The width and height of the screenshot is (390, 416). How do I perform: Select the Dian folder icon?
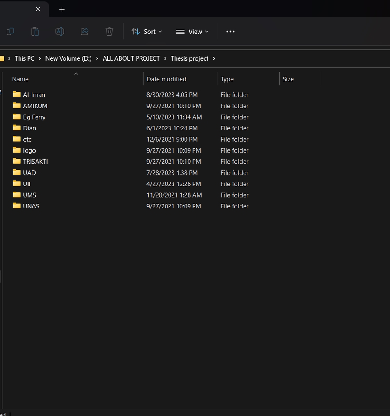click(x=17, y=127)
